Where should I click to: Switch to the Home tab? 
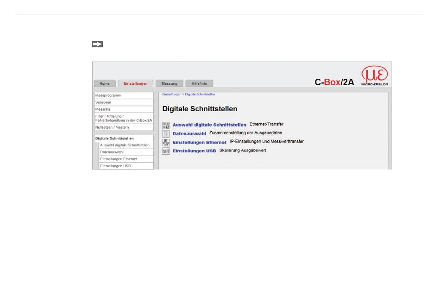(x=105, y=84)
